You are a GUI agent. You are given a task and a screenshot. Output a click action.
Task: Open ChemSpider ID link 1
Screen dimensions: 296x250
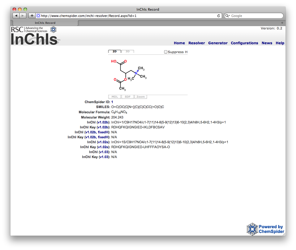tap(112, 102)
